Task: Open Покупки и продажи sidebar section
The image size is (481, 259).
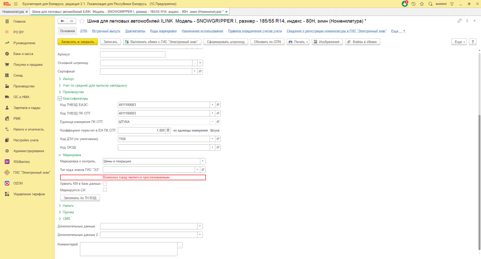Action: point(28,65)
